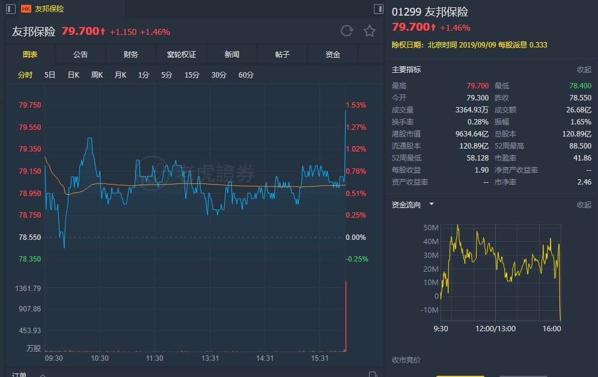Collapse the 主要指标 section via 收起
Screen dimensions: 598x377
584,70
